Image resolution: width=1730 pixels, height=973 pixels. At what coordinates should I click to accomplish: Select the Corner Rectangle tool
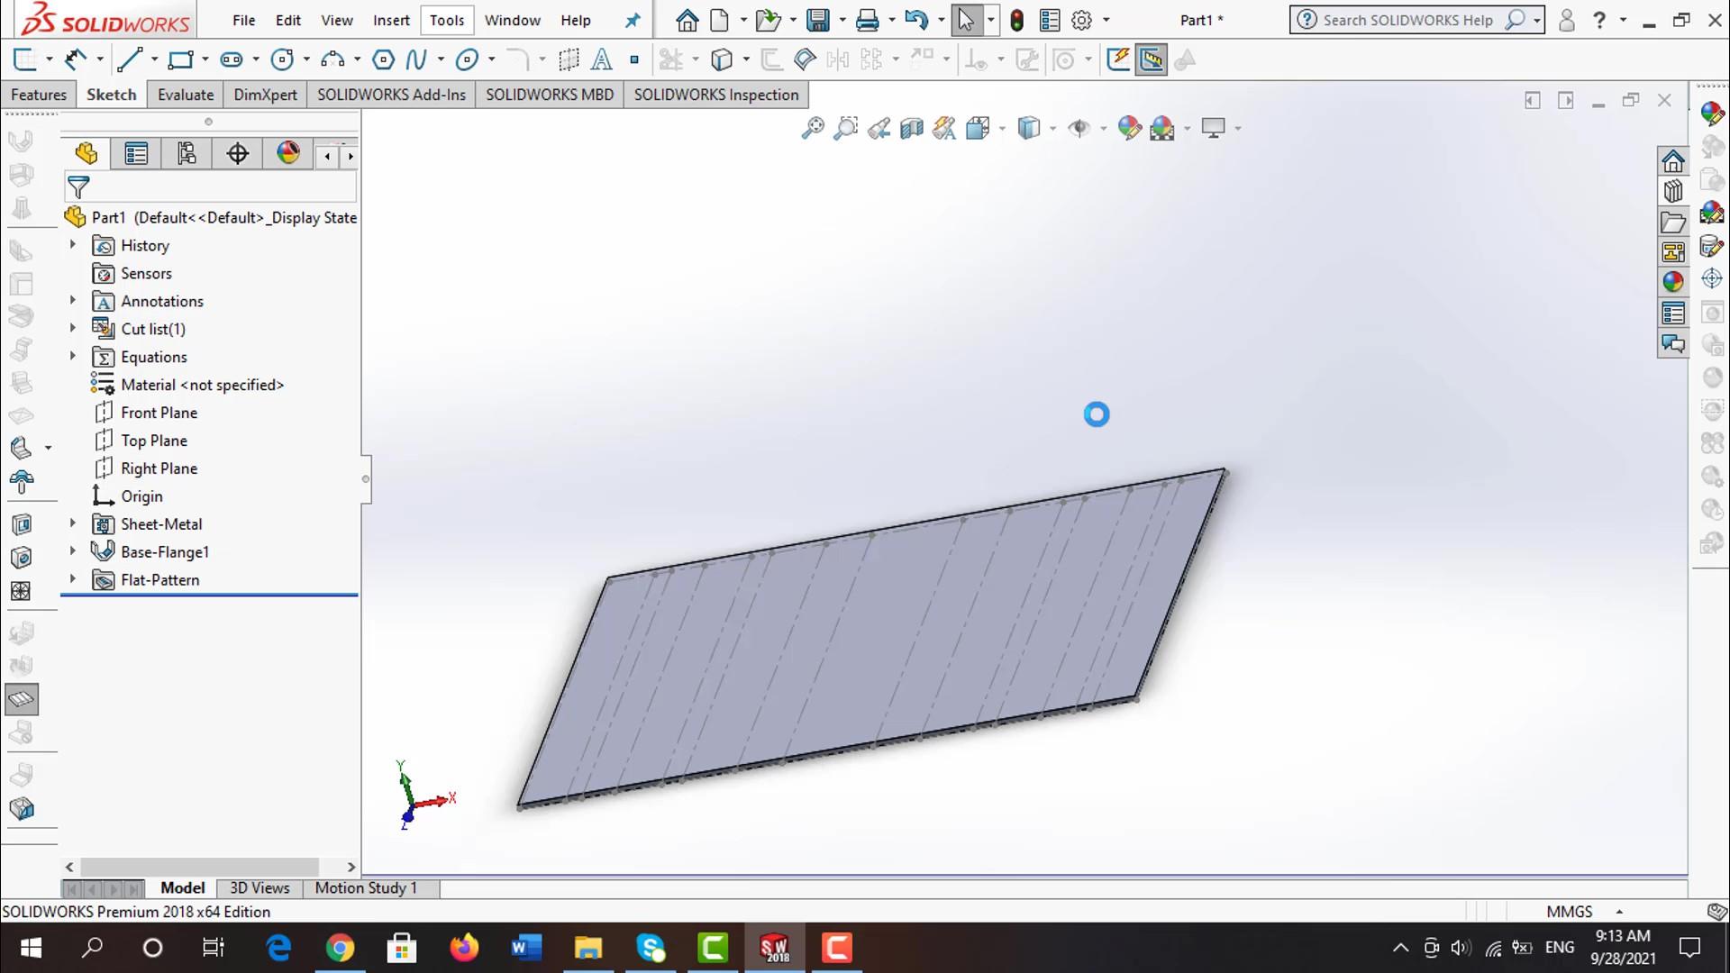pos(180,59)
